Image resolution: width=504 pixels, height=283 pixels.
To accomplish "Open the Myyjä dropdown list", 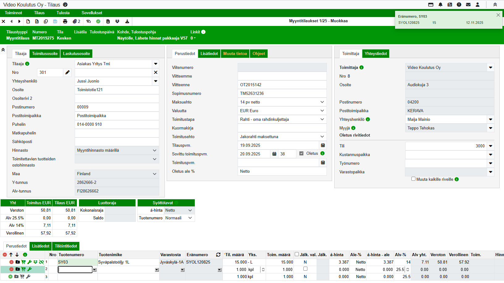I will 490,128.
